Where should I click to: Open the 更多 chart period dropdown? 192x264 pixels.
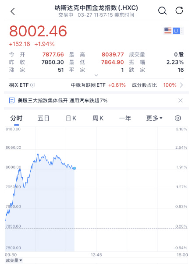tap(154, 118)
